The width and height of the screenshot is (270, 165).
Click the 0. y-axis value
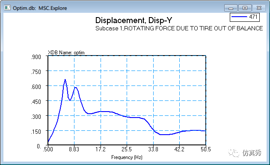39,146
